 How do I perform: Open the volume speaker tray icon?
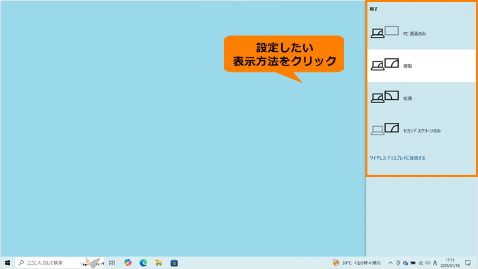[427, 263]
